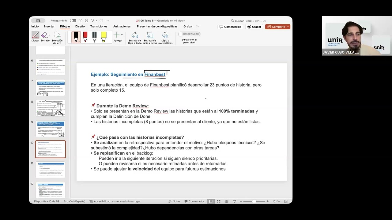Click Español (España) language indicator
Screen dimensions: 392x220
point(74,201)
